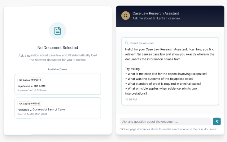Focus the 'Ask any question' input field

(x=165, y=121)
